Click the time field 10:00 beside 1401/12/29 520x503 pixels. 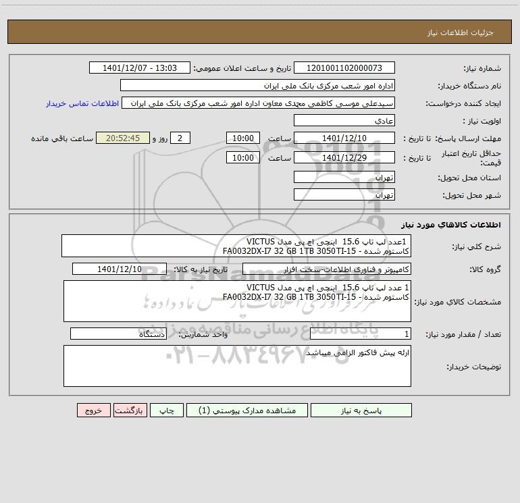click(x=242, y=157)
